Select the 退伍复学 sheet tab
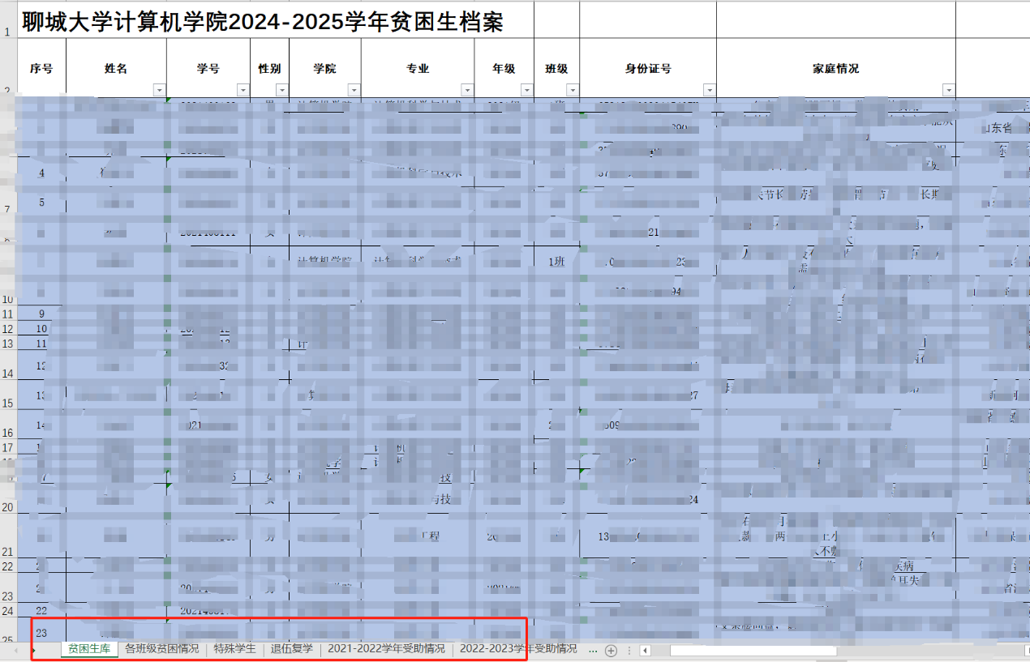The height and width of the screenshot is (662, 1030). tap(291, 649)
